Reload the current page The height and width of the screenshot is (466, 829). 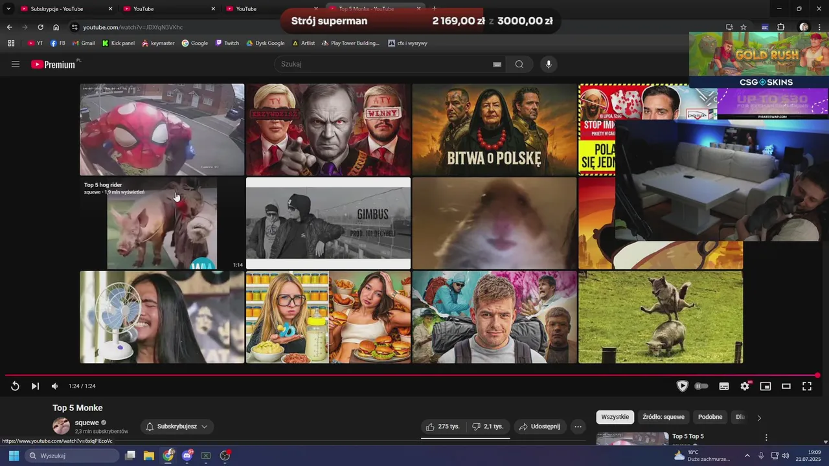click(40, 27)
